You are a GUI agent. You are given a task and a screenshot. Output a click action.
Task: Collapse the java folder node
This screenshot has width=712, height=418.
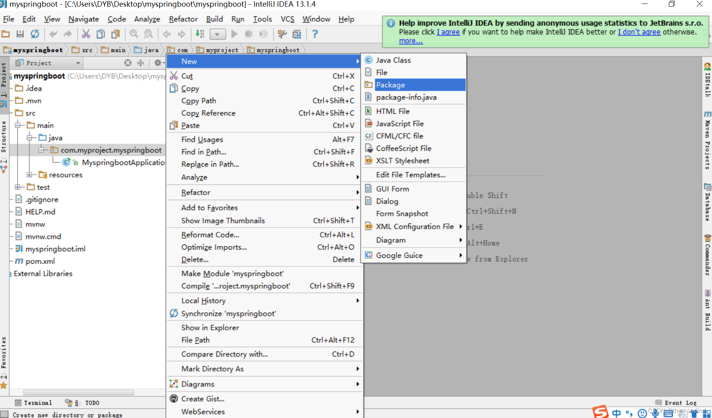coord(29,138)
